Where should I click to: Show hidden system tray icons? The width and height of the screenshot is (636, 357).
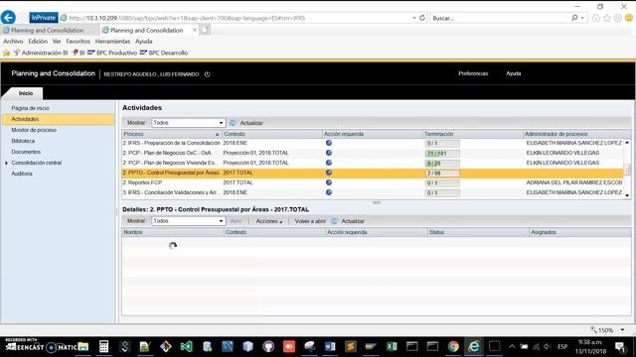coord(512,346)
